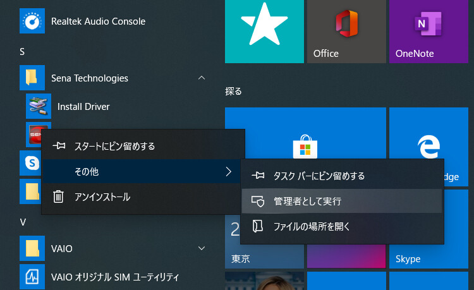This screenshot has height=290, width=474.
Task: Click trash icon next to アンインストール
Action: (x=58, y=196)
